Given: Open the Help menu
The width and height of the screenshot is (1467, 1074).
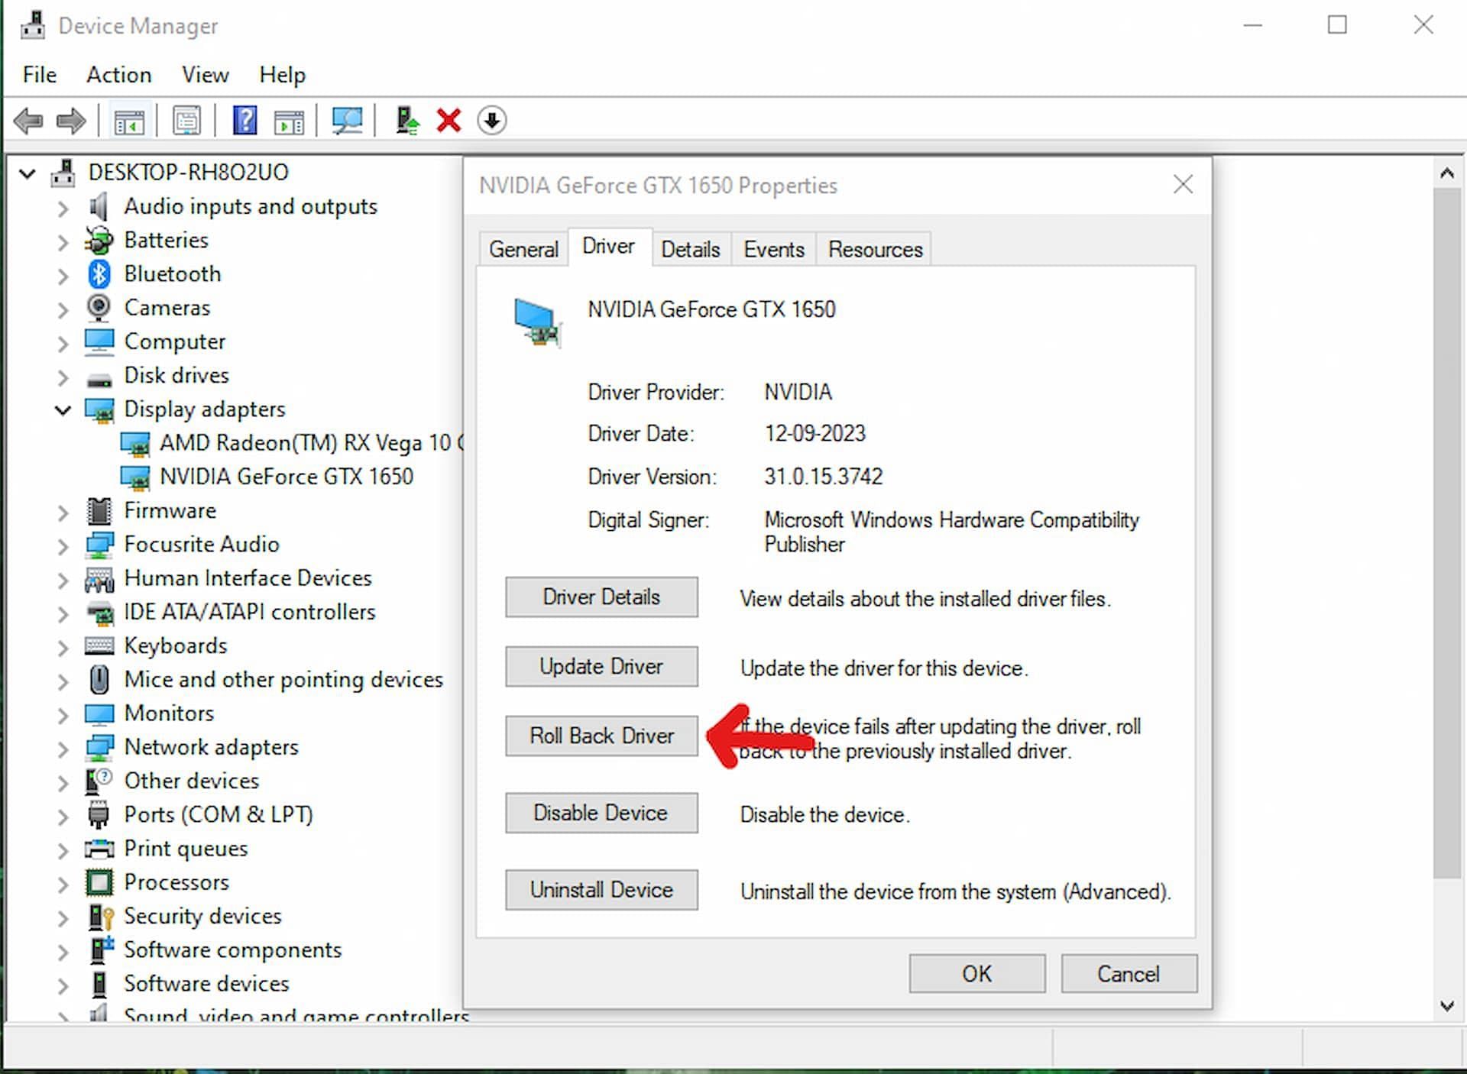Looking at the screenshot, I should pos(282,75).
